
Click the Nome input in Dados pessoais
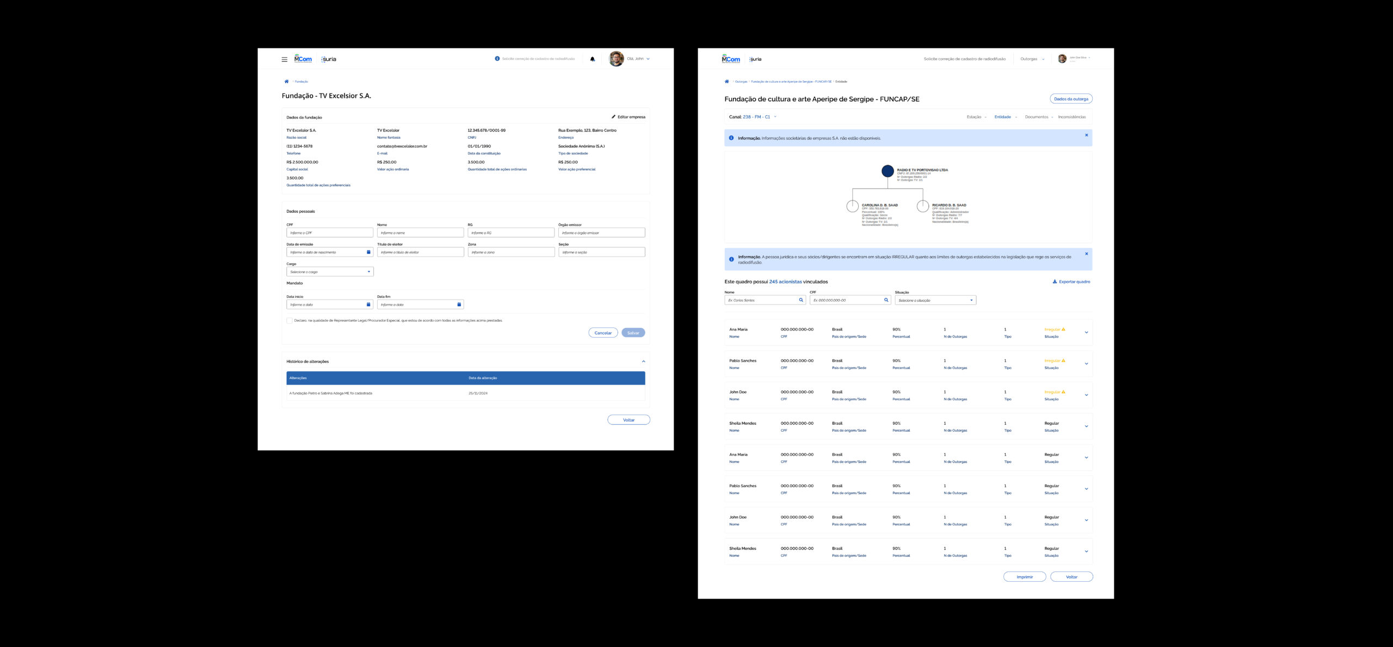pyautogui.click(x=420, y=233)
